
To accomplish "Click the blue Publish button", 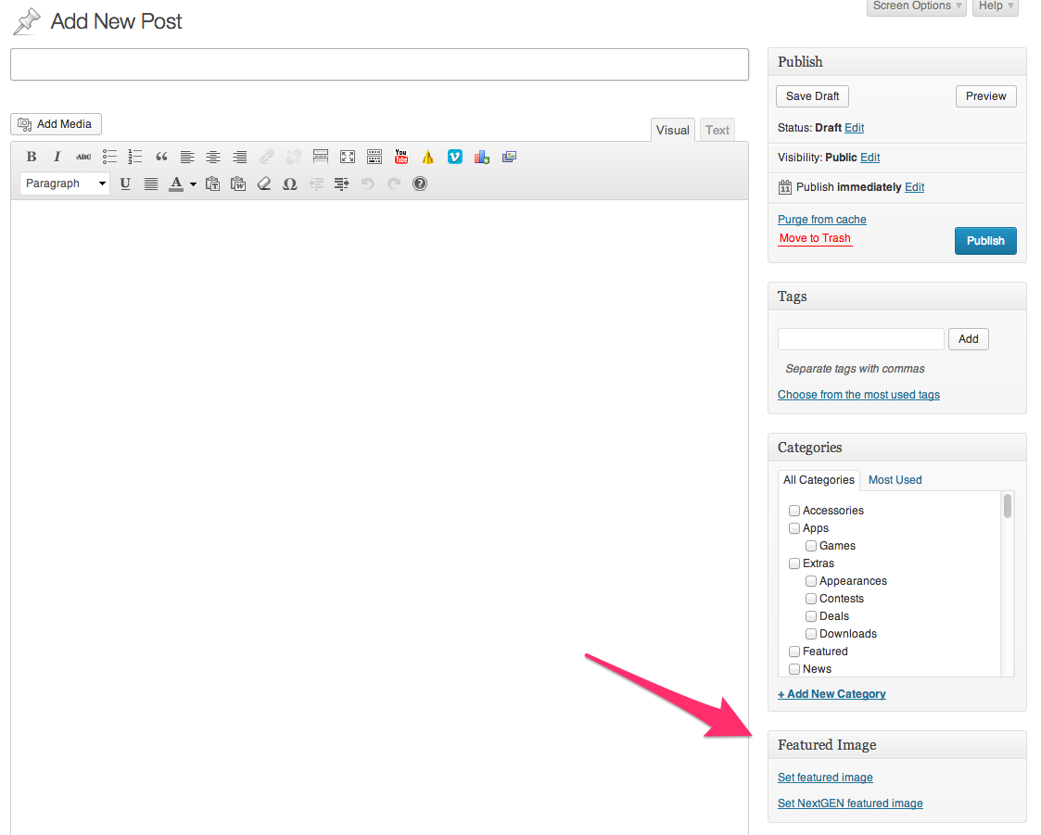I will tap(985, 241).
